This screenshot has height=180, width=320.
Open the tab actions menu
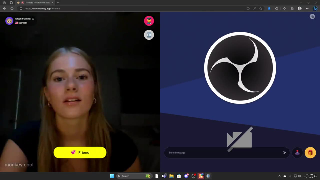click(4, 2)
